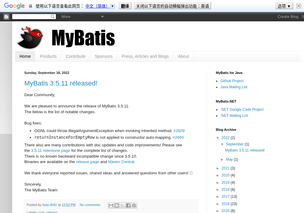Expand the 2021 archive triangle
Screen dimensions: 304x213
coord(218,168)
